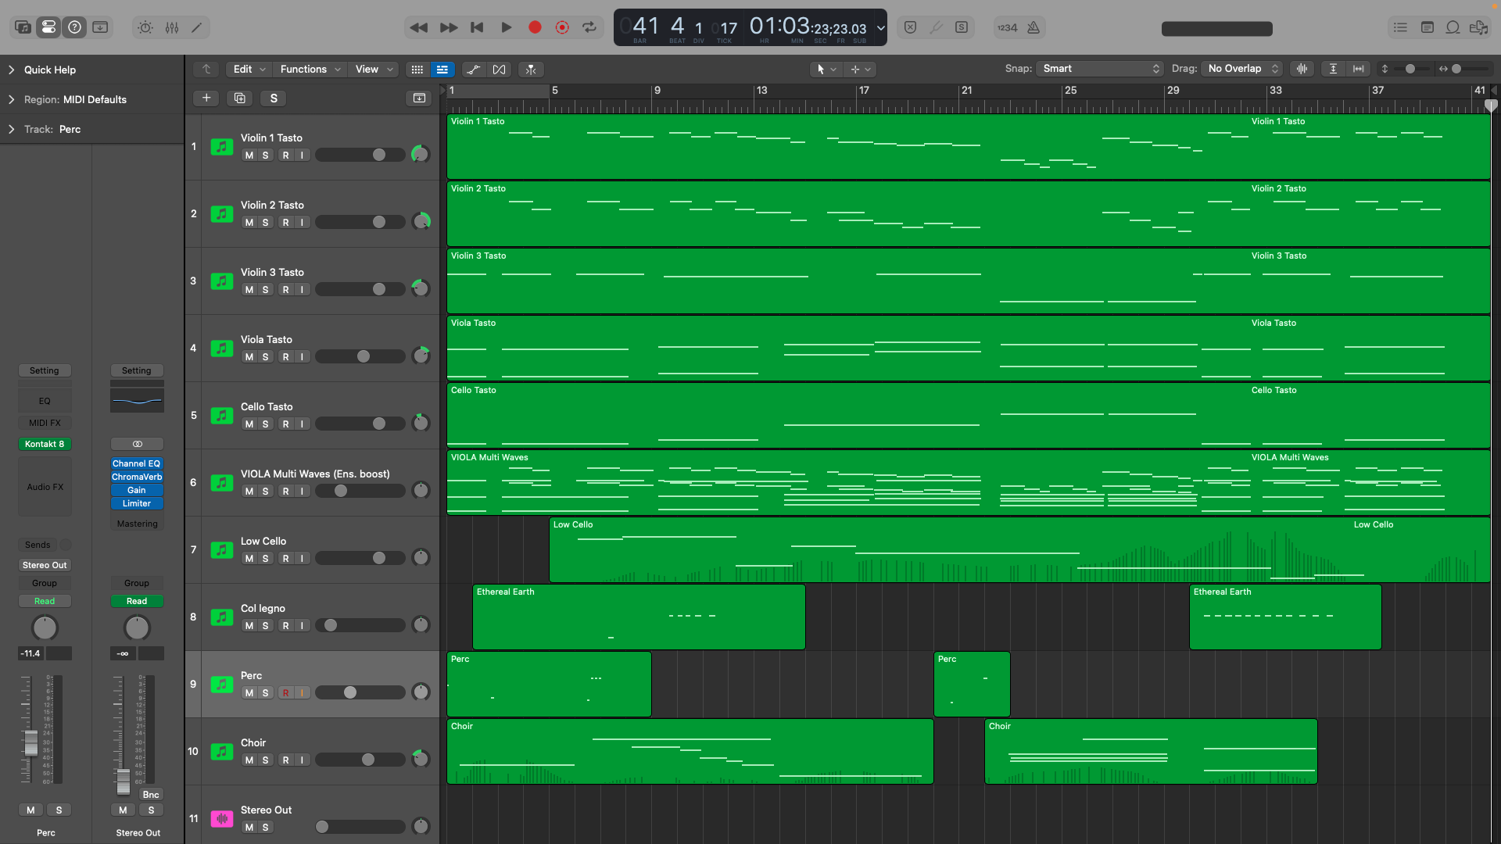The width and height of the screenshot is (1501, 844).
Task: Open the Note Pads icon
Action: pyautogui.click(x=1427, y=27)
